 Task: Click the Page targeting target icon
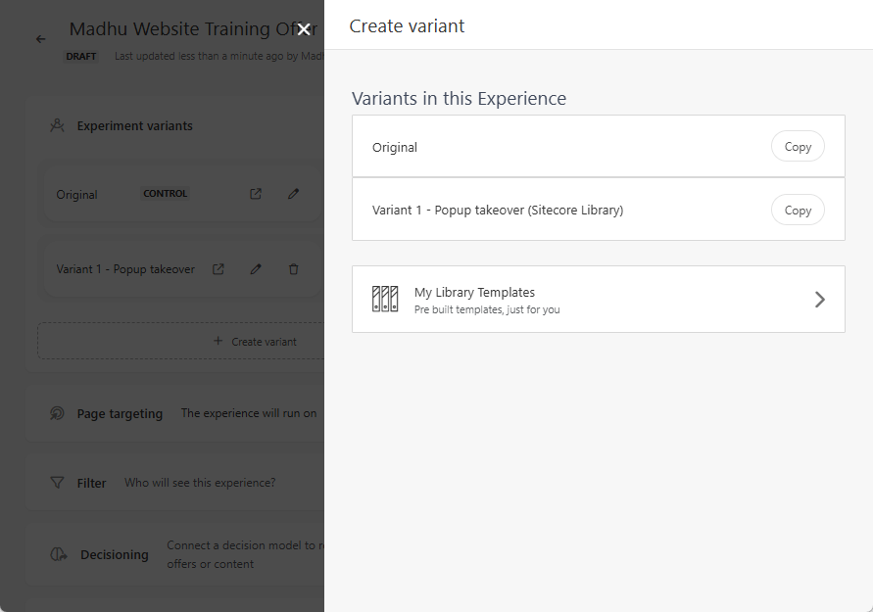57,413
